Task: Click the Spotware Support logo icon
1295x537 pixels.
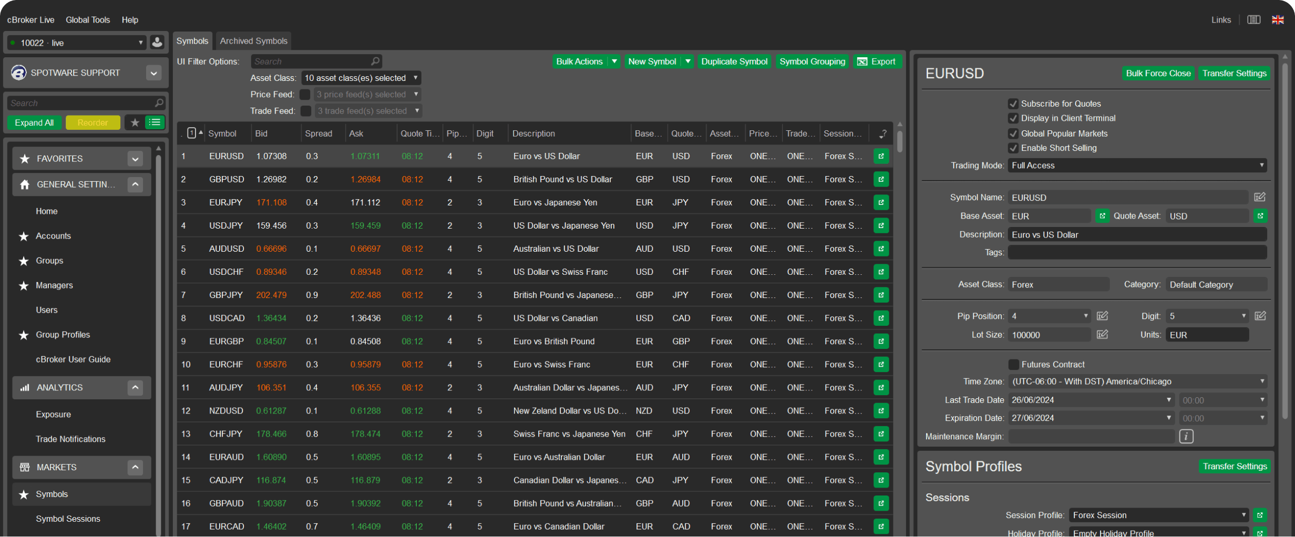Action: 18,73
